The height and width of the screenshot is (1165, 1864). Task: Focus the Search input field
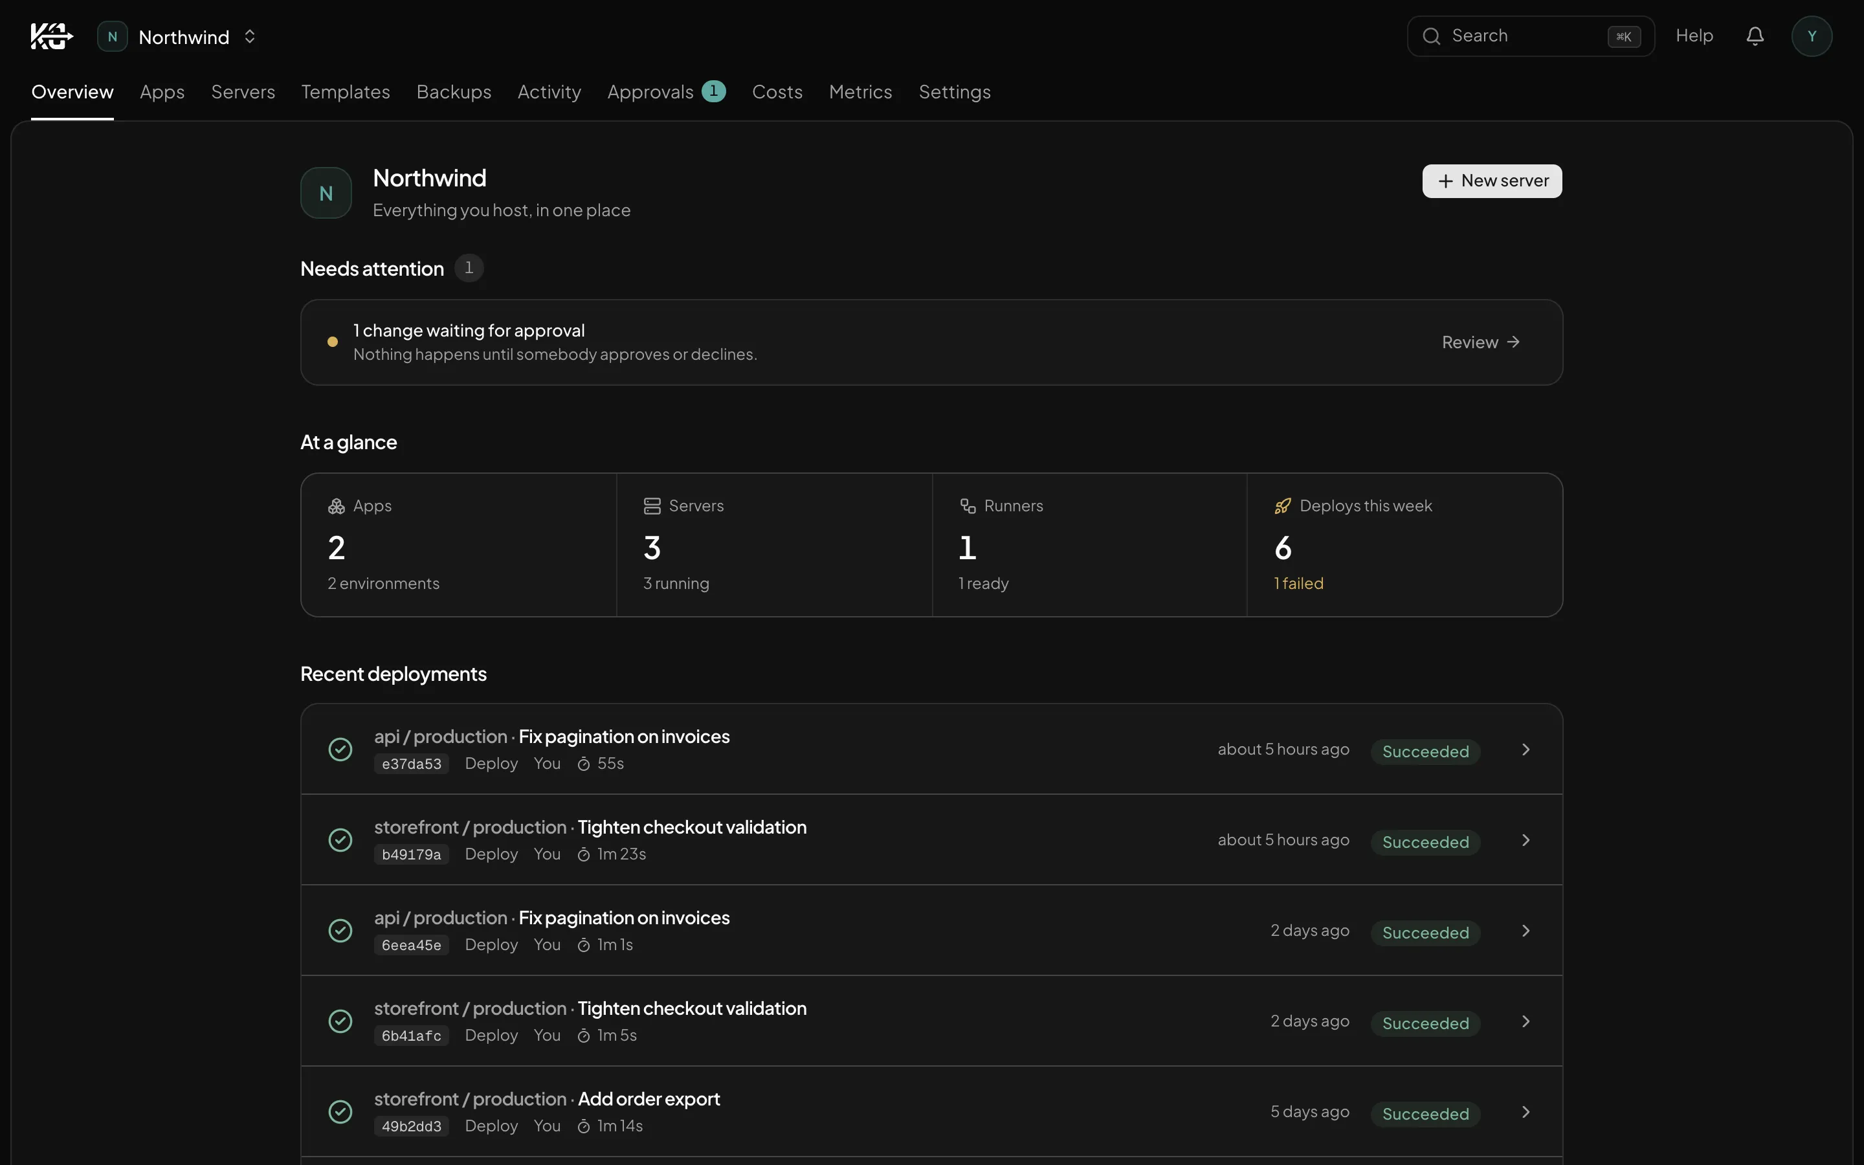tap(1531, 36)
